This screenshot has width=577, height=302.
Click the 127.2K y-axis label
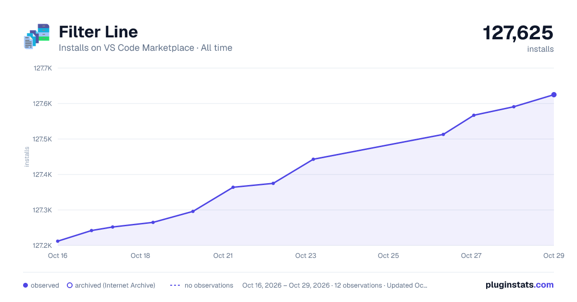click(x=42, y=245)
